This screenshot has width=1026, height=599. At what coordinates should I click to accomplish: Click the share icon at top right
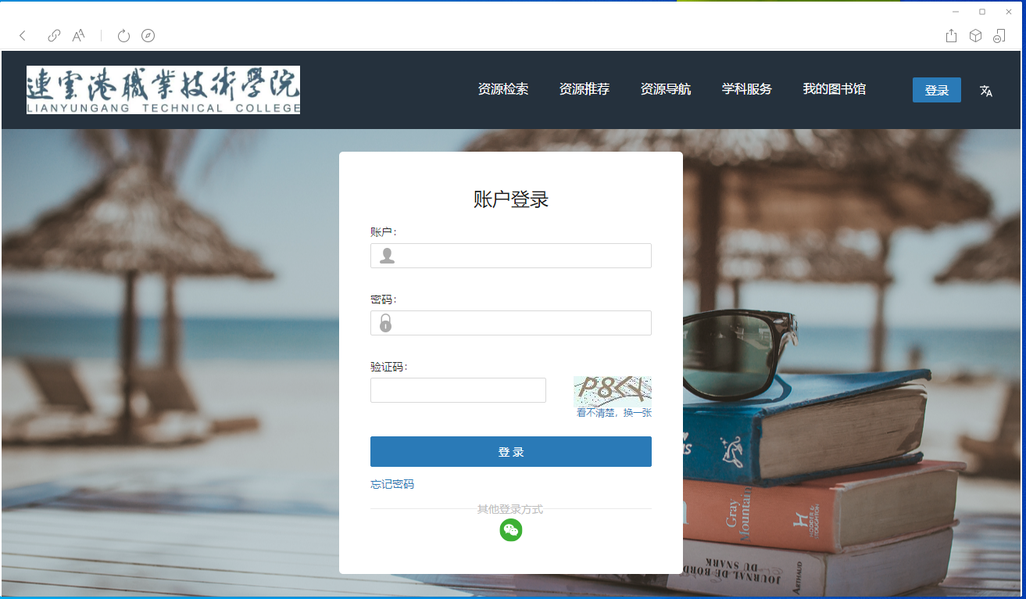pyautogui.click(x=951, y=35)
